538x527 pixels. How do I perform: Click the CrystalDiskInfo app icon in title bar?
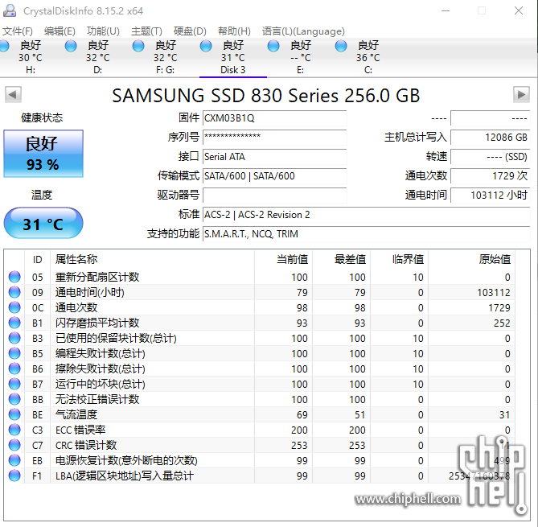click(10, 10)
